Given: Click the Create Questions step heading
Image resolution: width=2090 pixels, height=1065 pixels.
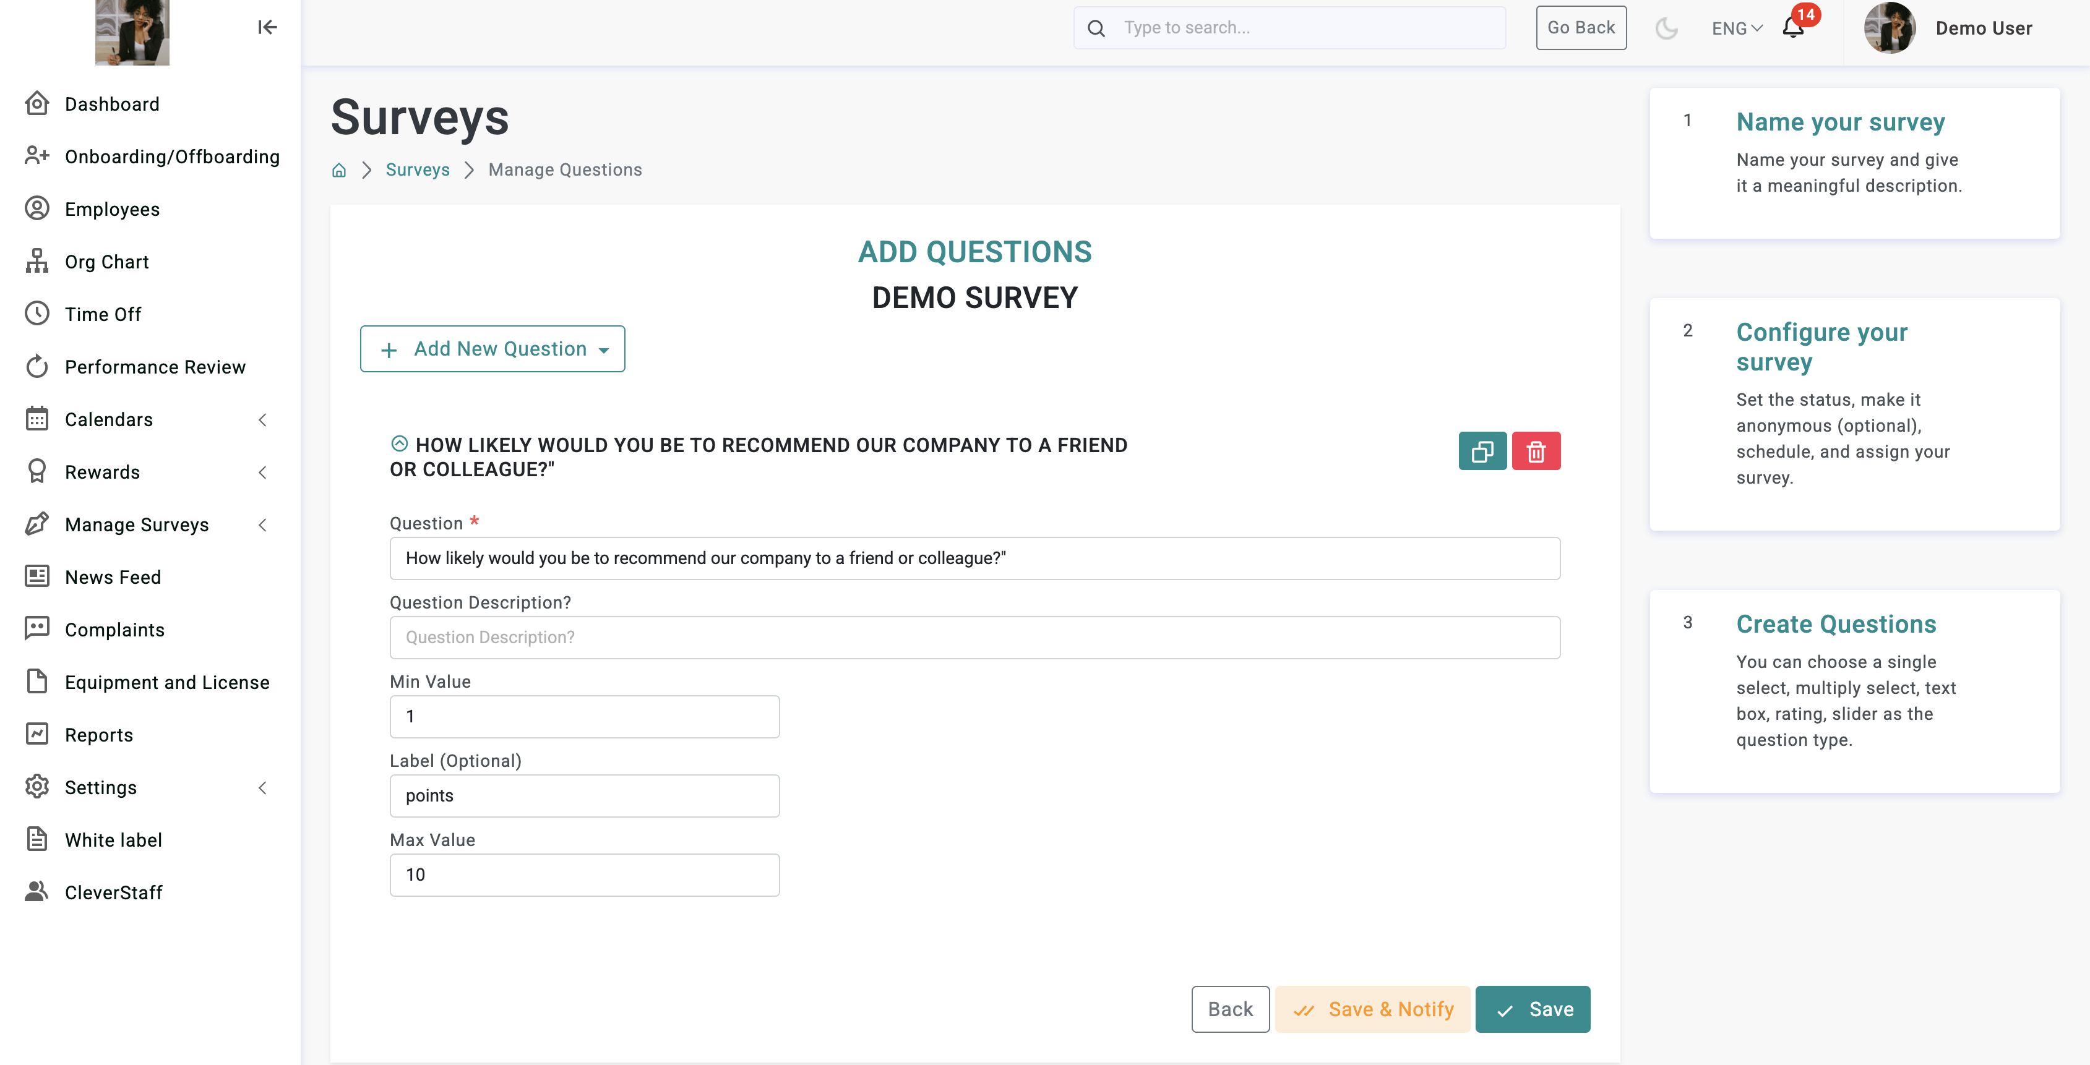Looking at the screenshot, I should click(1836, 624).
